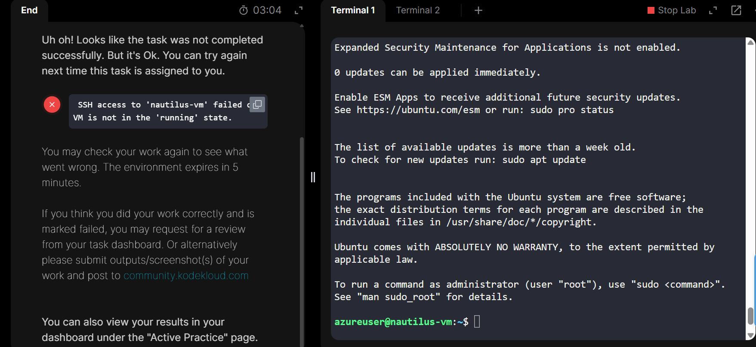
Task: Click the terminal scrollbar thumb
Action: pyautogui.click(x=750, y=316)
